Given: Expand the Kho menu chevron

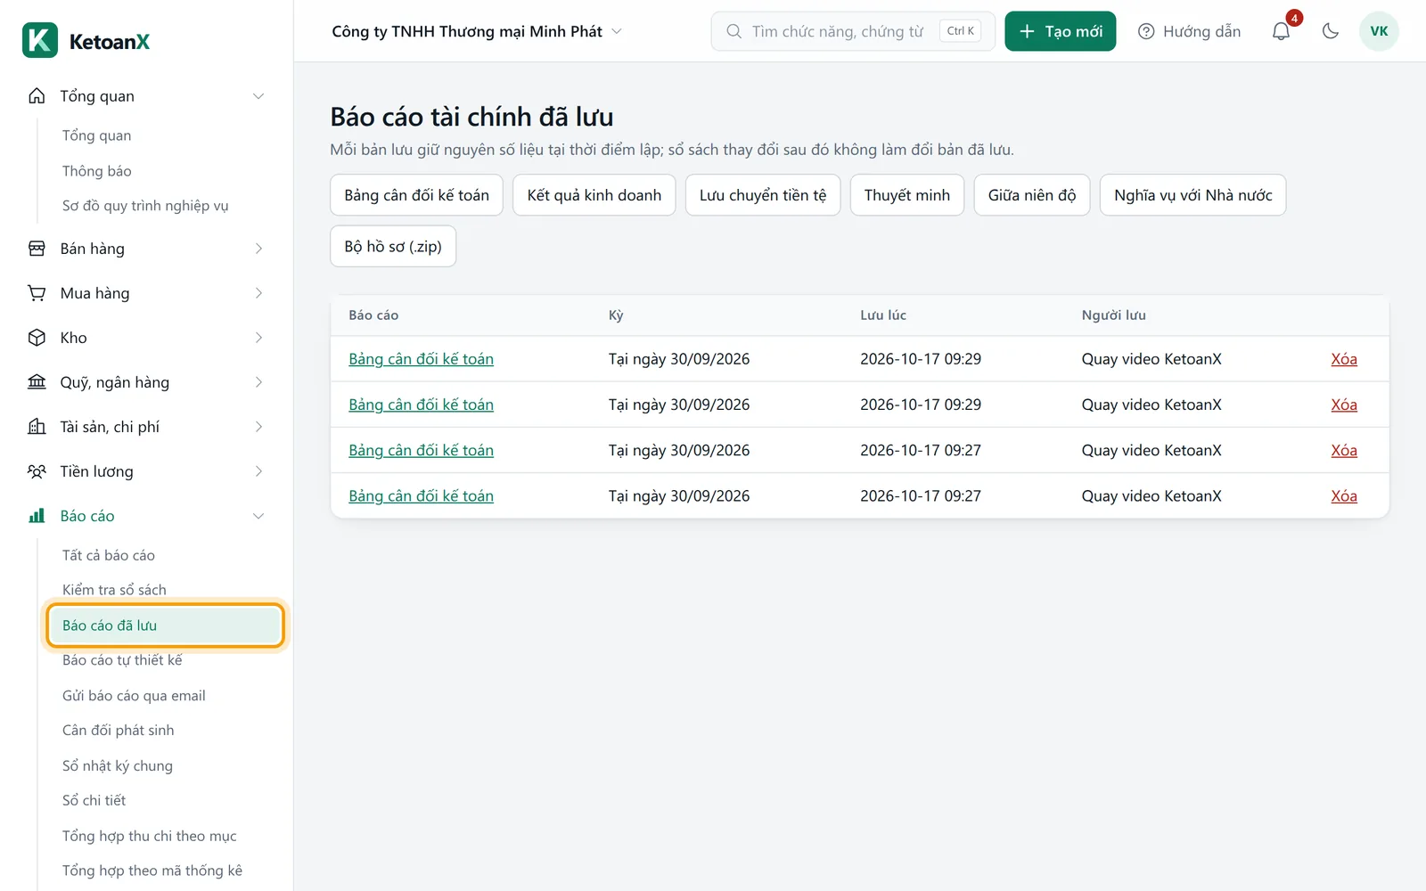Looking at the screenshot, I should pos(258,338).
